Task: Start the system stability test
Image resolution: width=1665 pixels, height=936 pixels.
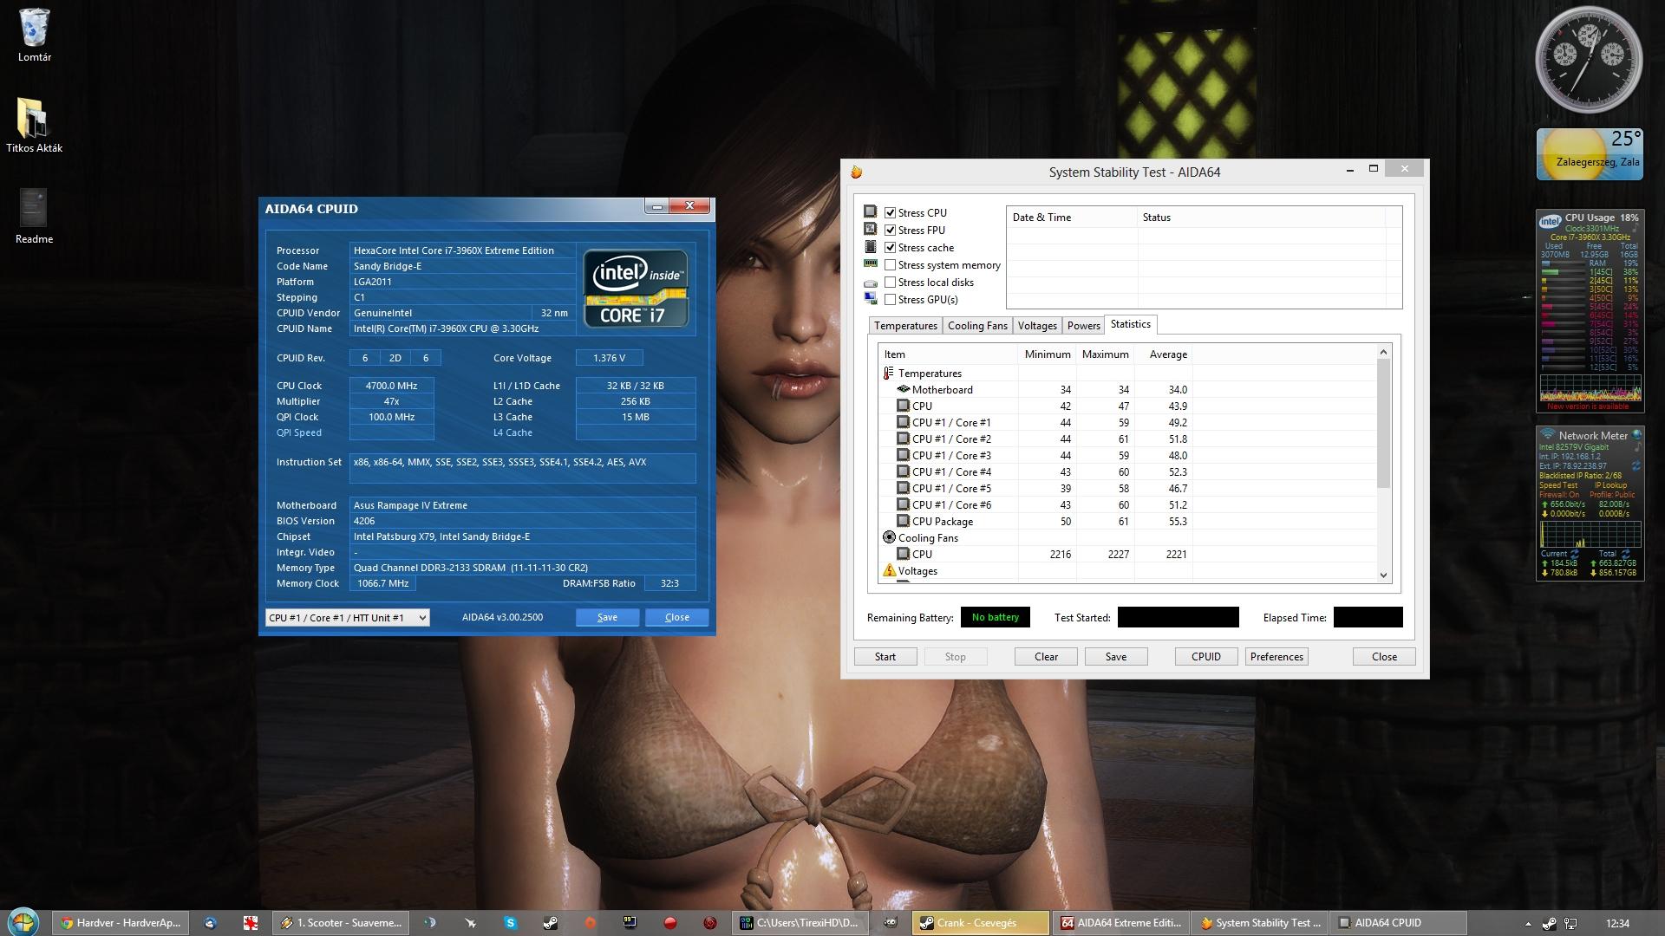Action: tap(885, 656)
